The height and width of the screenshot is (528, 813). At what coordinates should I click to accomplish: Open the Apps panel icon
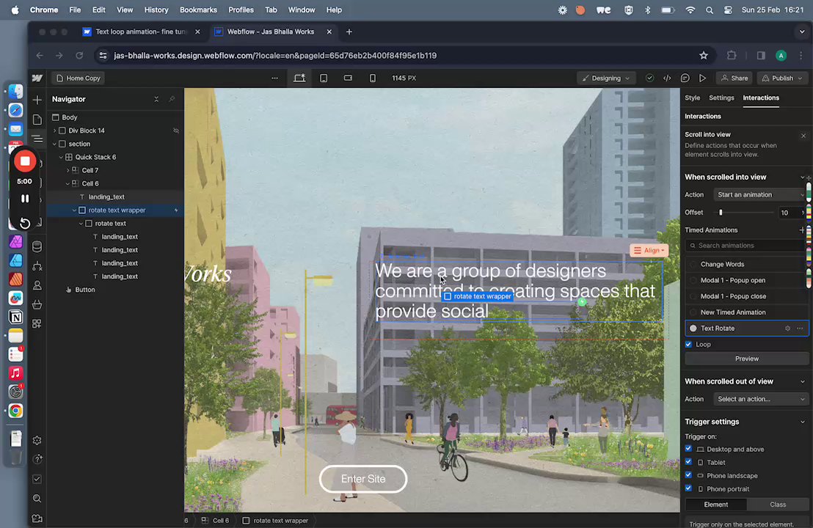37,324
